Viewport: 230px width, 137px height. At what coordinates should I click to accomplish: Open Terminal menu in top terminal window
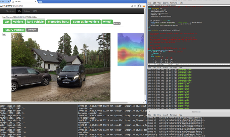(x=174, y=3)
